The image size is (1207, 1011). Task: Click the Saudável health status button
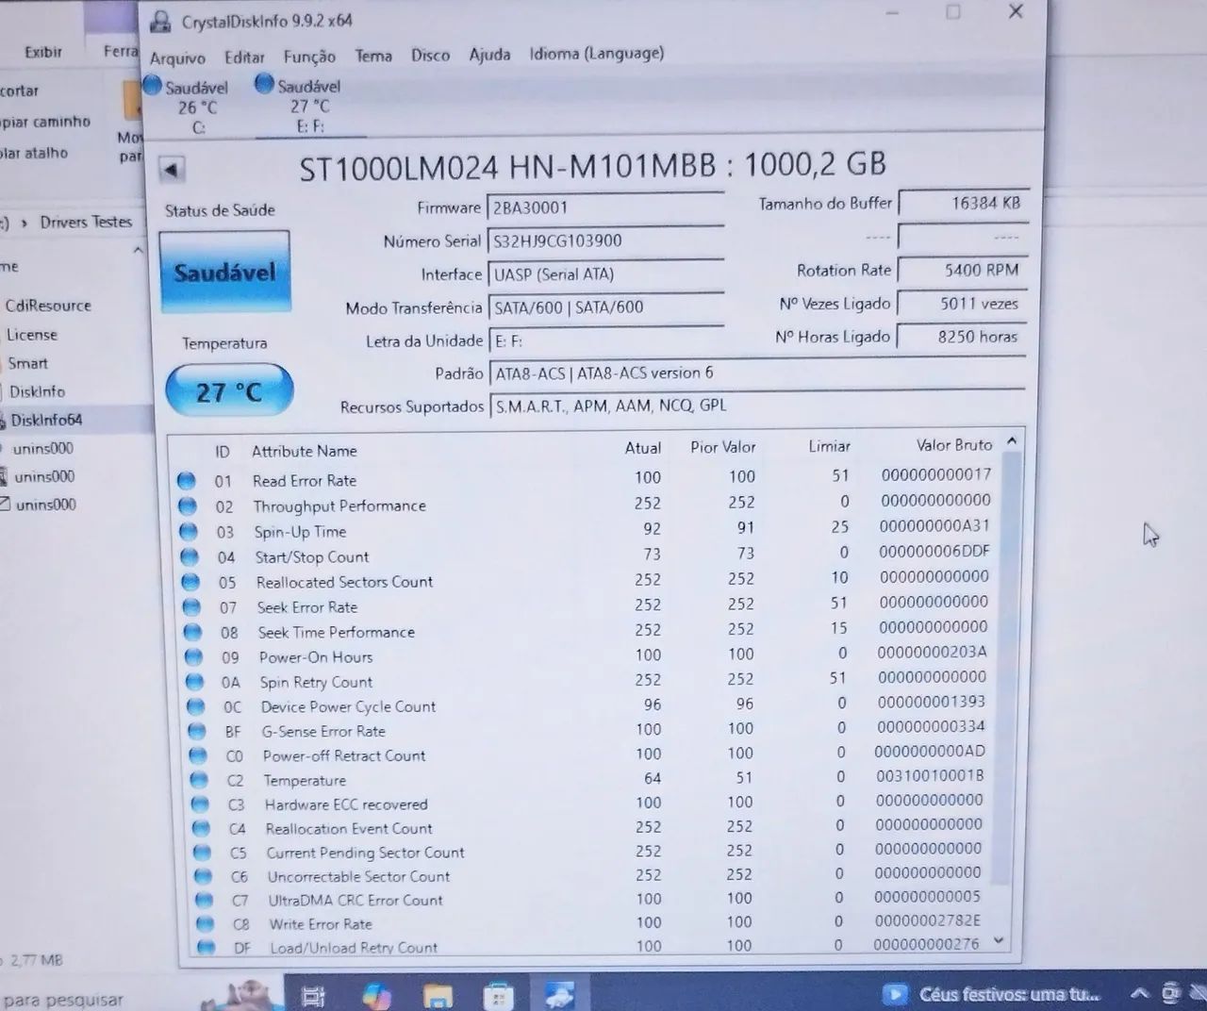(x=224, y=273)
